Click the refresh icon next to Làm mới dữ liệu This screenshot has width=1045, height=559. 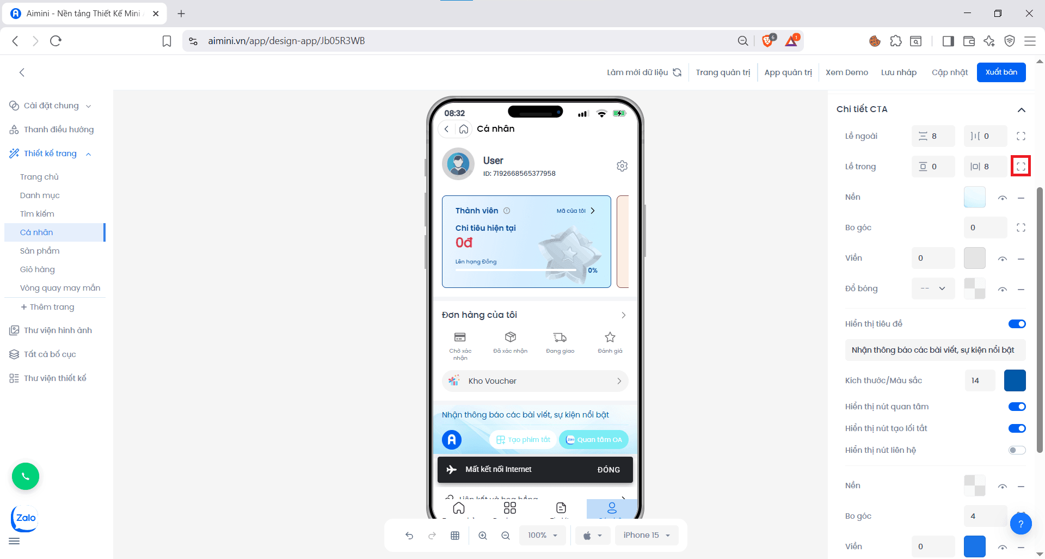pyautogui.click(x=678, y=72)
